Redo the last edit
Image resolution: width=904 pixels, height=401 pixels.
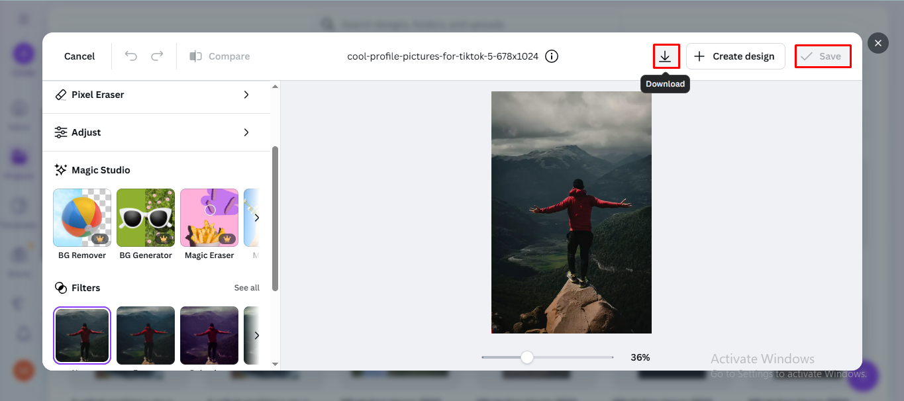click(157, 56)
